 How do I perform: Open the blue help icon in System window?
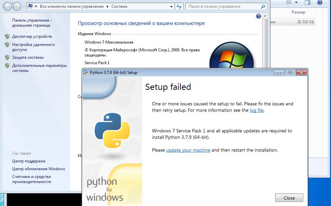258,16
